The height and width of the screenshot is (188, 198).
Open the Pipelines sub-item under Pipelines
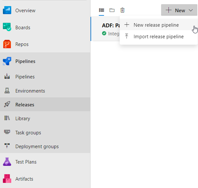click(25, 77)
